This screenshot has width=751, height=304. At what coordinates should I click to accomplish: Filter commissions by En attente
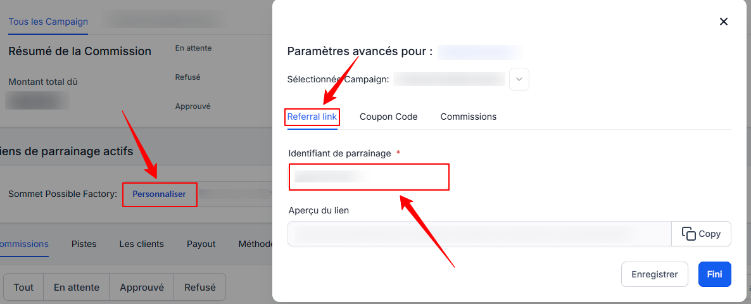(77, 288)
